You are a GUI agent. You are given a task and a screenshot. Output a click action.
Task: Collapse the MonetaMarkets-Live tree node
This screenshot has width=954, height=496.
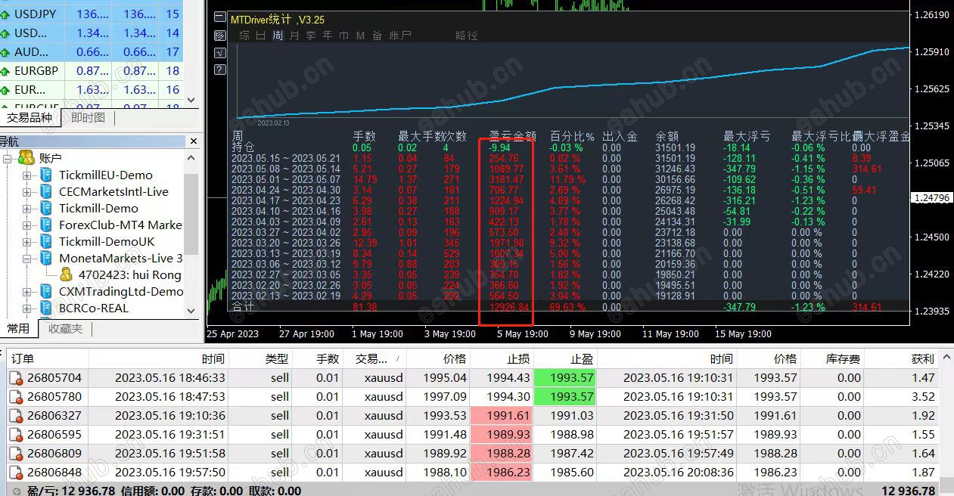tap(27, 259)
